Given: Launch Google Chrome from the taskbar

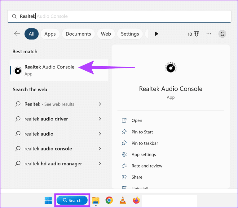Looking at the screenshot, I should point(109,200).
